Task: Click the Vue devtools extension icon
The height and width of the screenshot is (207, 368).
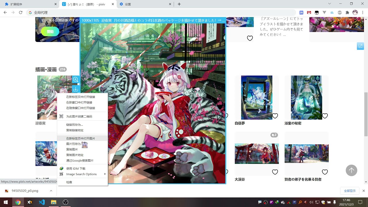Action: pyautogui.click(x=324, y=12)
